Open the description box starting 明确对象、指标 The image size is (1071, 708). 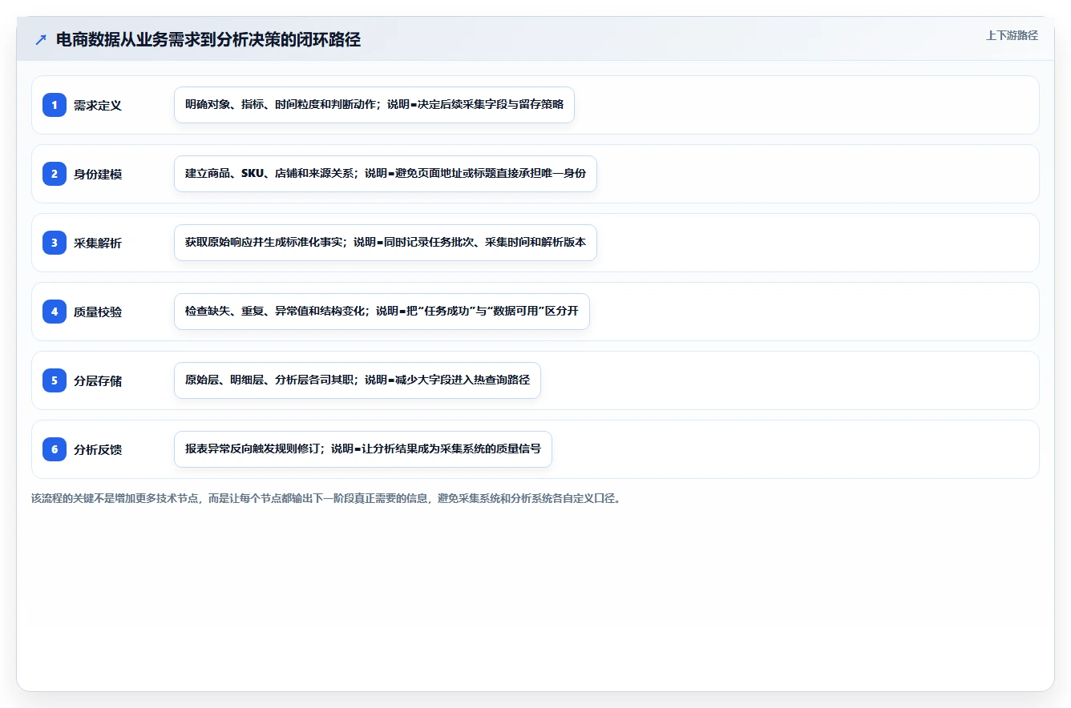pyautogui.click(x=374, y=105)
